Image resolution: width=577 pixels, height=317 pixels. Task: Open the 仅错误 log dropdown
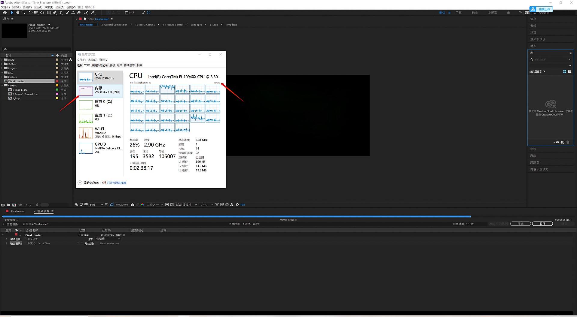[x=108, y=239]
